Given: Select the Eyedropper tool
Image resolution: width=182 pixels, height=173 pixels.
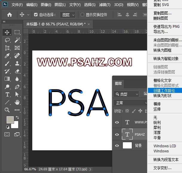Looking at the screenshot, I should tap(7, 56).
